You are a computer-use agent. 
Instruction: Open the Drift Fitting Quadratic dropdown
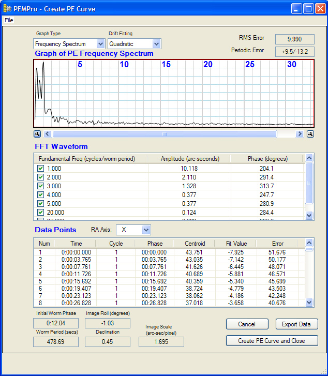[x=156, y=44]
